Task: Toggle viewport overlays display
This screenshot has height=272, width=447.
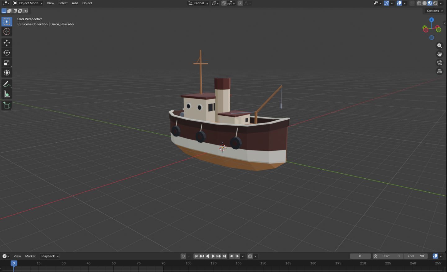Action: point(400,3)
